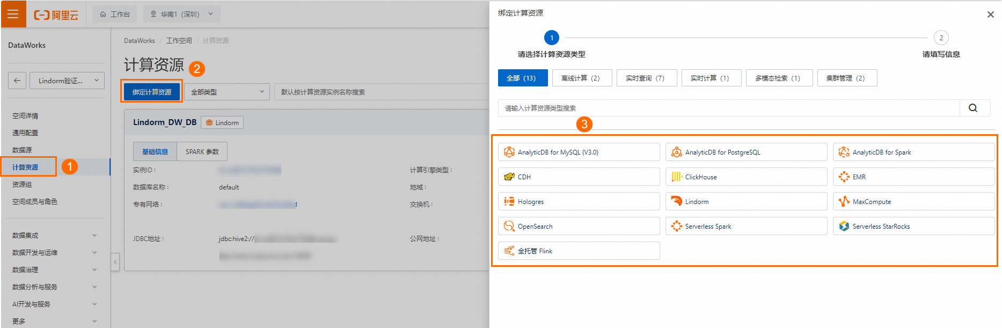Select the CDH resource type
1002x328 pixels.
pyautogui.click(x=579, y=177)
